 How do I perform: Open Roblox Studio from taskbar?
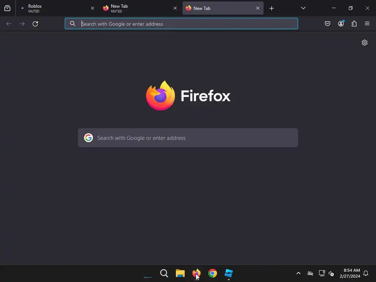click(x=229, y=273)
